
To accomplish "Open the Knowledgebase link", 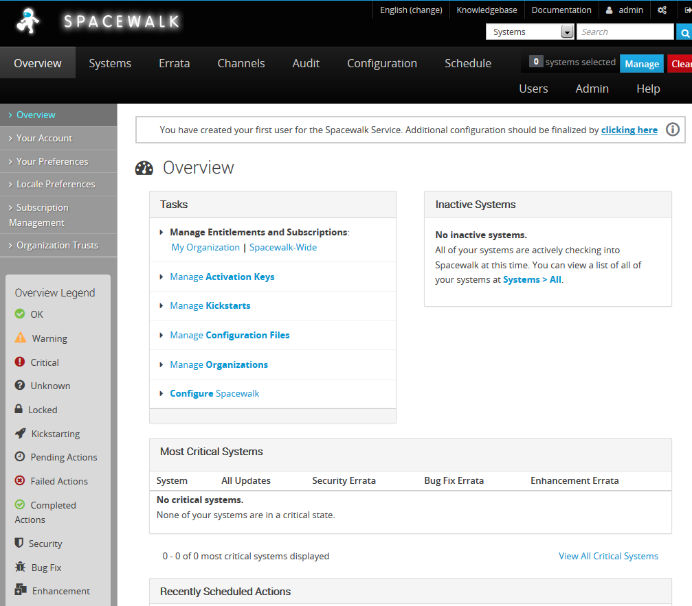I will pyautogui.click(x=487, y=10).
